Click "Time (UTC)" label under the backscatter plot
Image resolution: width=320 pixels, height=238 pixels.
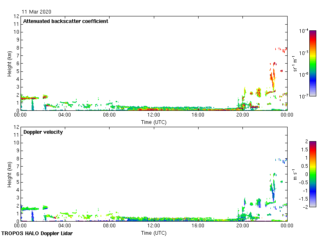153,122
